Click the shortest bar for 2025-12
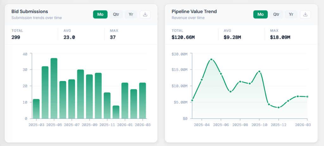 [116, 112]
